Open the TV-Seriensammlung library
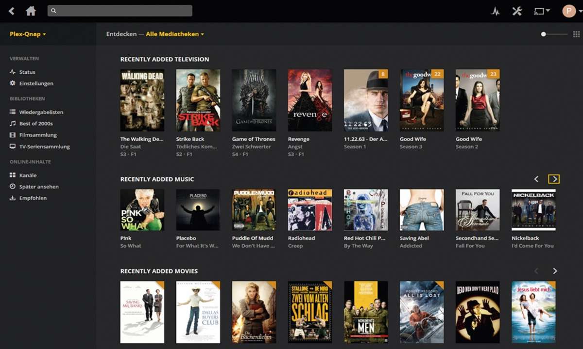 coord(45,146)
